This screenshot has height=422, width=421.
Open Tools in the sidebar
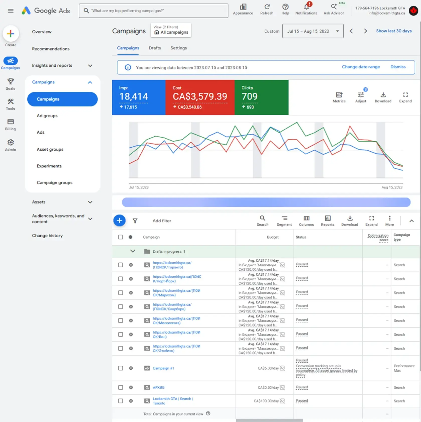pyautogui.click(x=11, y=104)
